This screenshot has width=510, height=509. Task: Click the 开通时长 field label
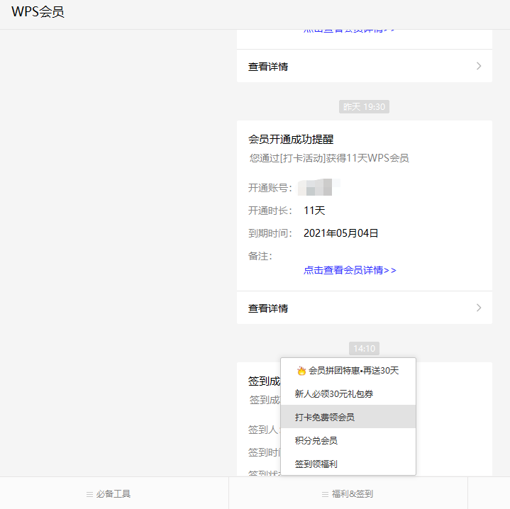(x=270, y=211)
